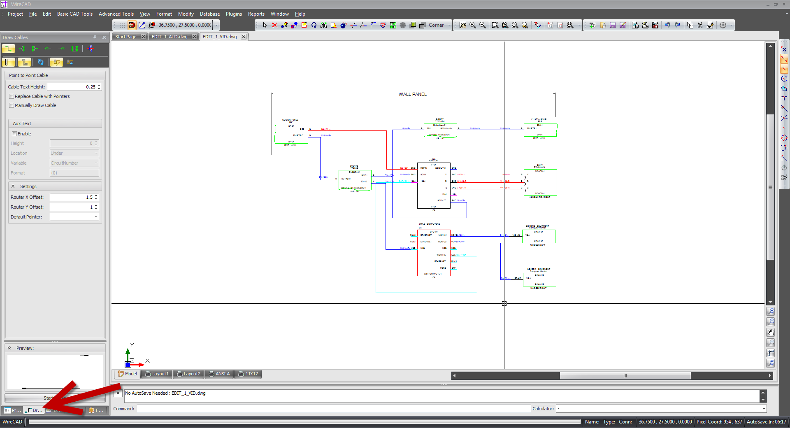Viewport: 790px width, 428px height.
Task: Click the scissors cut icon
Action: click(700, 25)
